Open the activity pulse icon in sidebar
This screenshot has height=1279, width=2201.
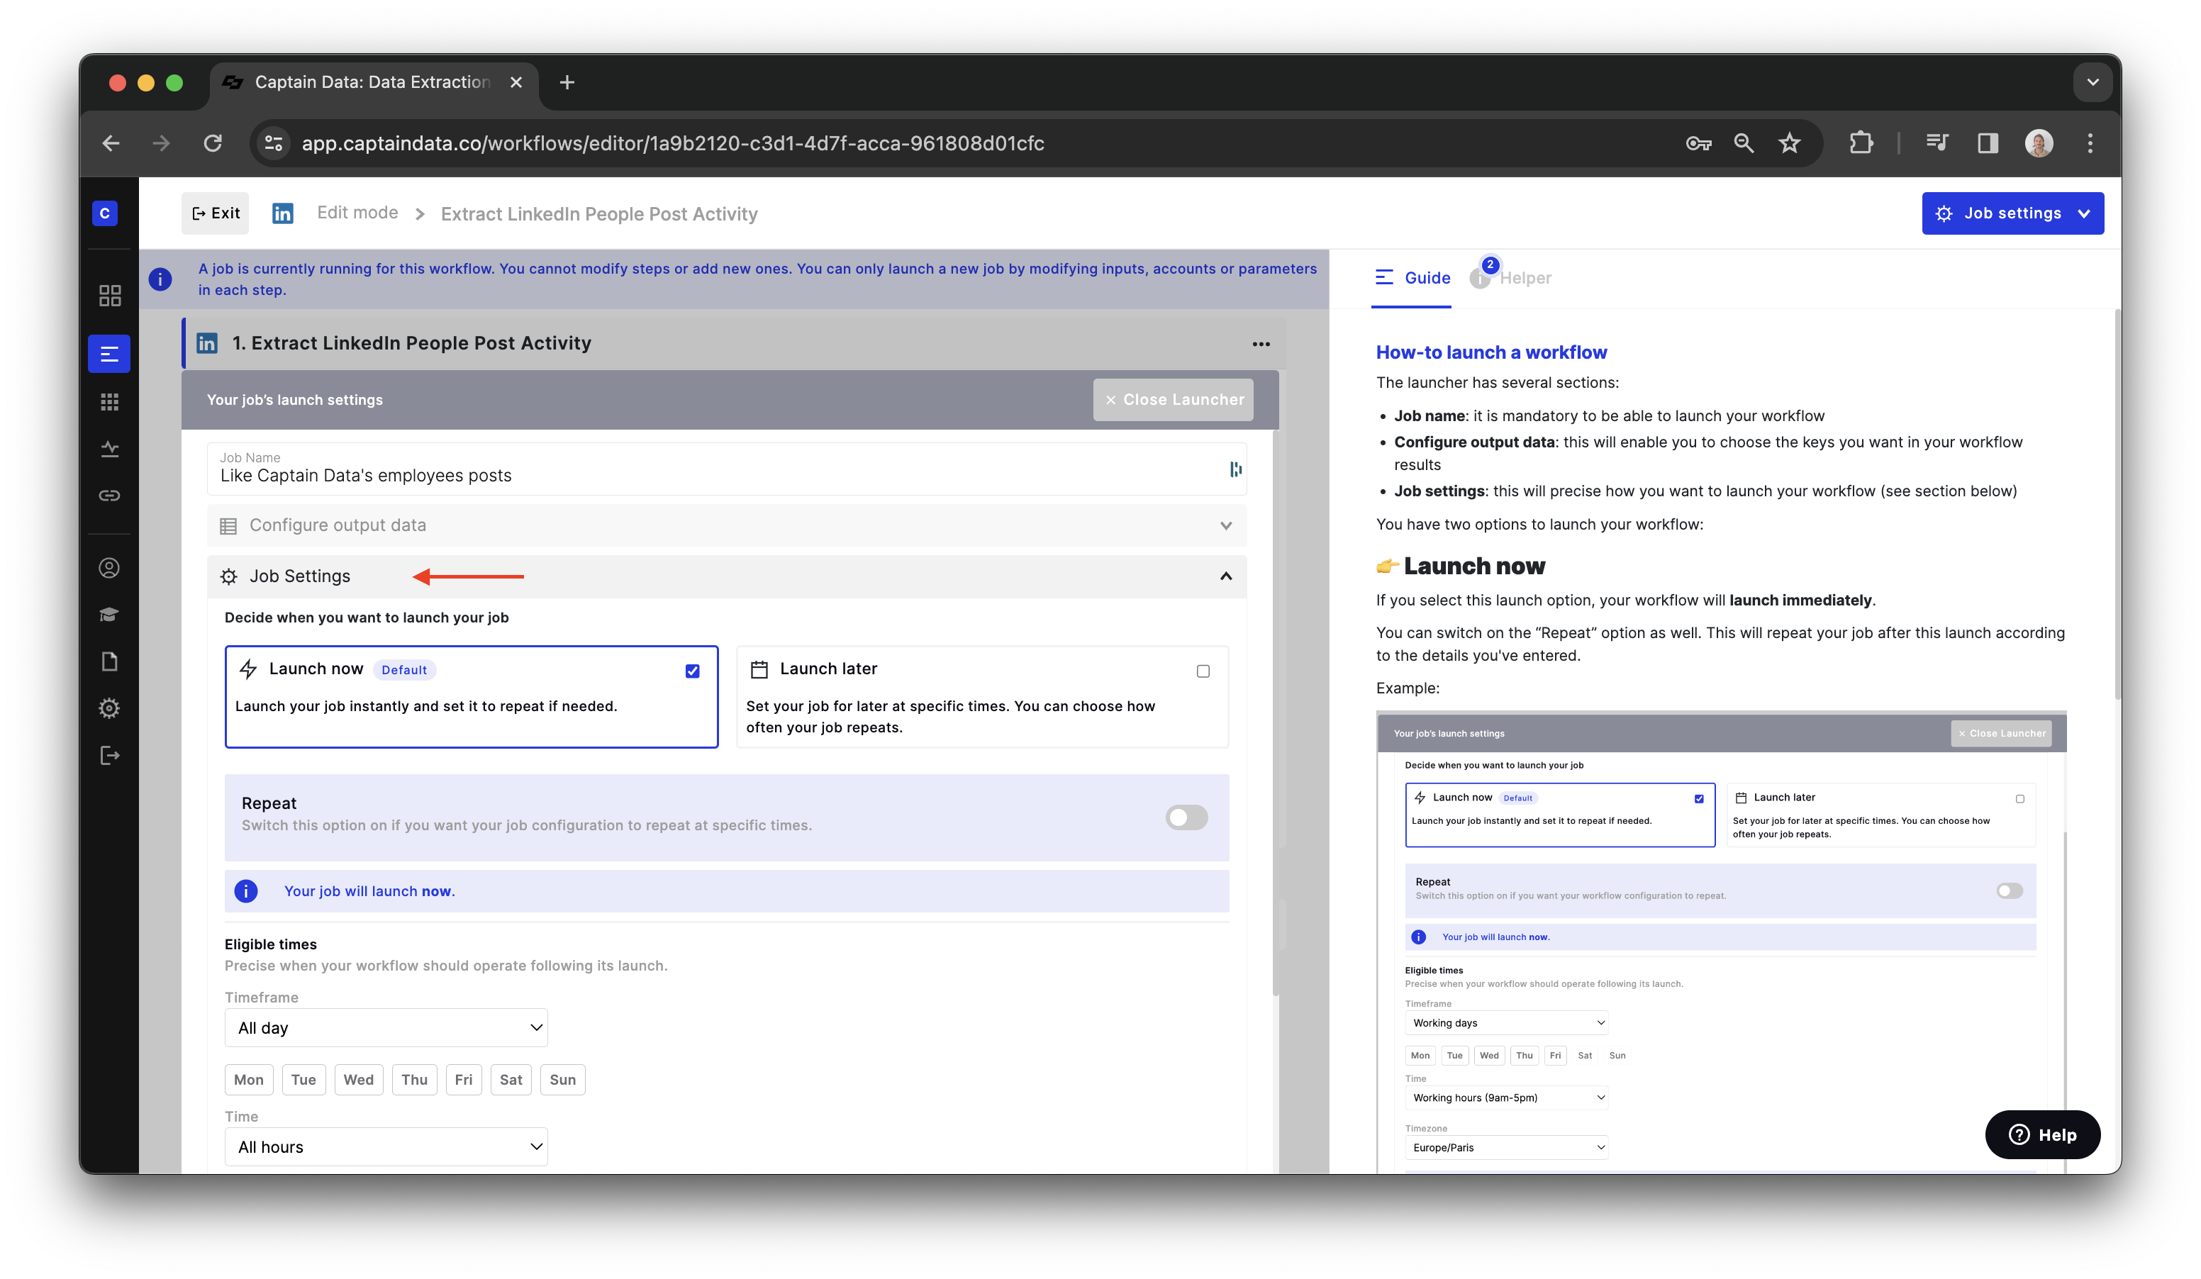pos(109,449)
